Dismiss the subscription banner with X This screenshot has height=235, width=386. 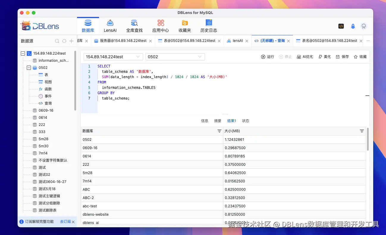pos(73,222)
